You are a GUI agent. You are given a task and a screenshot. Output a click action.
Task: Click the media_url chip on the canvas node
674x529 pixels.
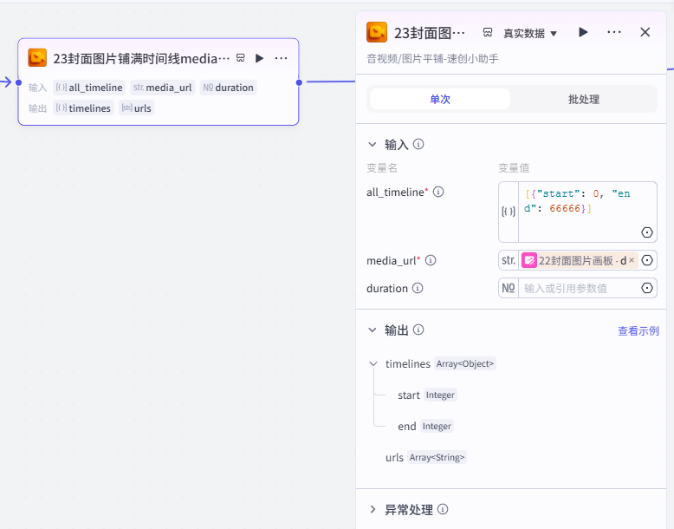(x=163, y=88)
